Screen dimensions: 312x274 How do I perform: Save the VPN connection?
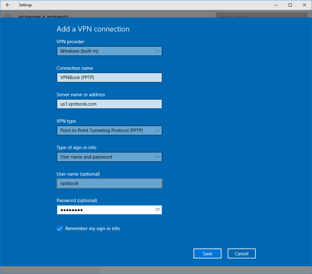point(207,253)
